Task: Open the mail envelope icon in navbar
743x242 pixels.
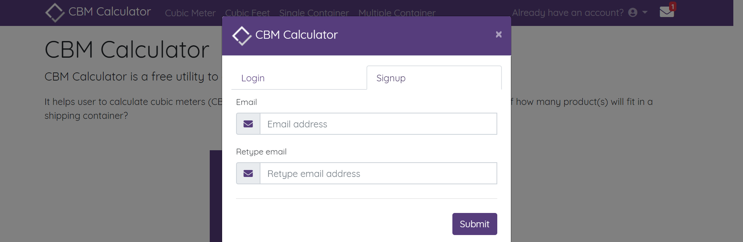Action: click(x=666, y=12)
